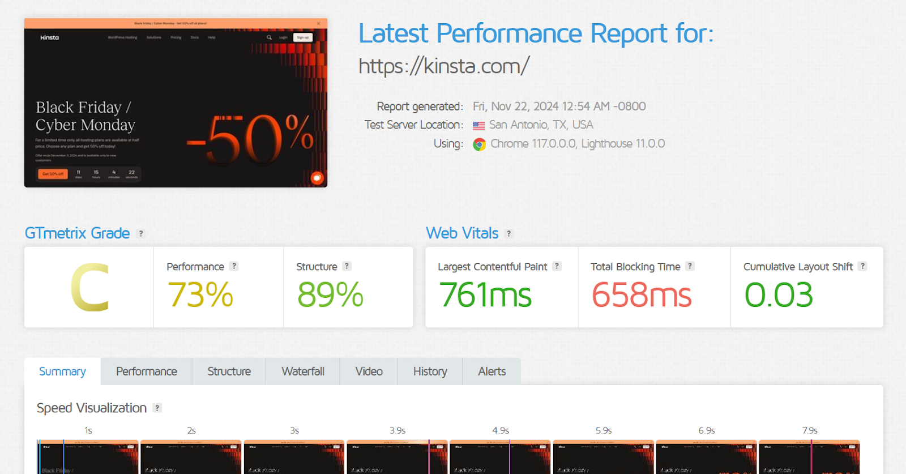Click Chrome 117.0.0.0, Lighthouse 11.0.0 text
The height and width of the screenshot is (474, 906).
tap(578, 144)
